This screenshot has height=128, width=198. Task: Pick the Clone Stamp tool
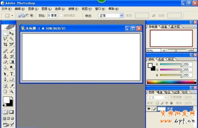pyautogui.click(x=5, y=56)
